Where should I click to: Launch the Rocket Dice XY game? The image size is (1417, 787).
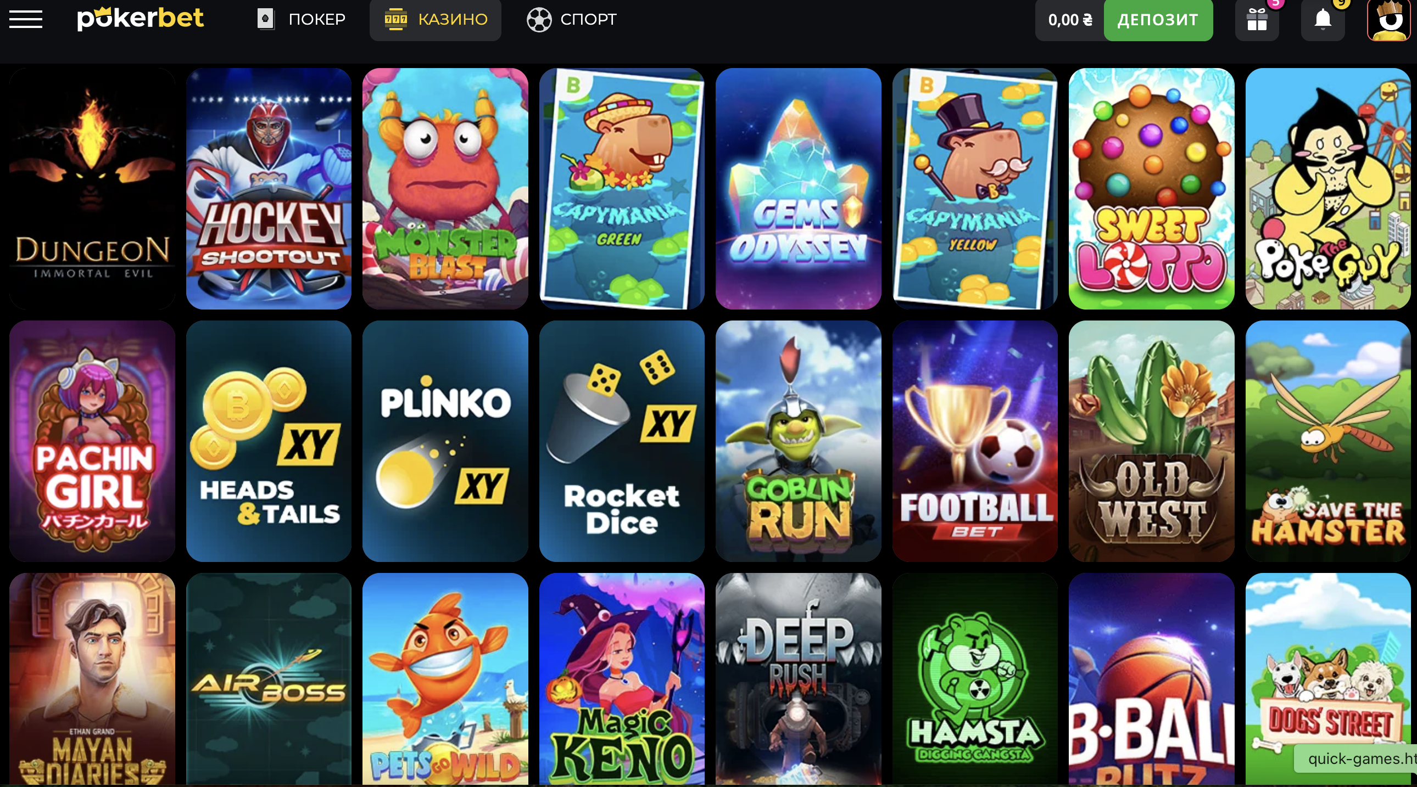(622, 441)
